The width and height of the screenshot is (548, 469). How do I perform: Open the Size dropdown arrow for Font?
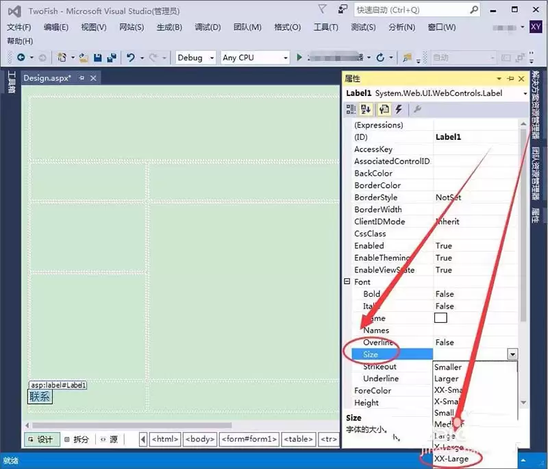tap(512, 354)
